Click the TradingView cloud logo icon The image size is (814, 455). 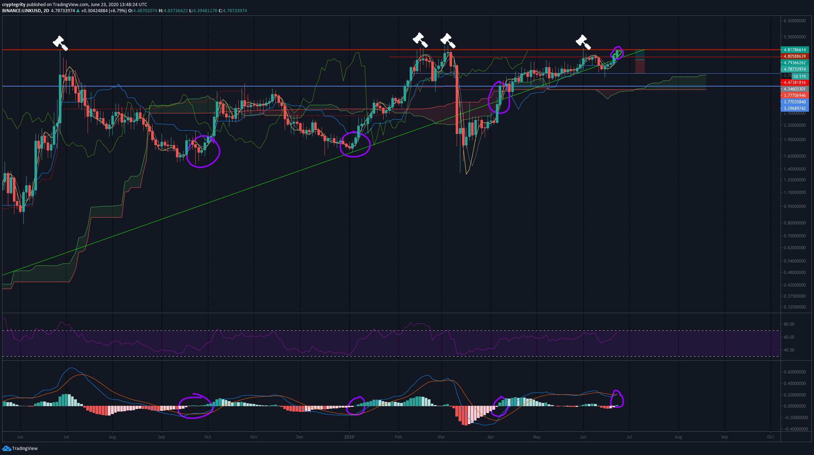click(x=6, y=448)
